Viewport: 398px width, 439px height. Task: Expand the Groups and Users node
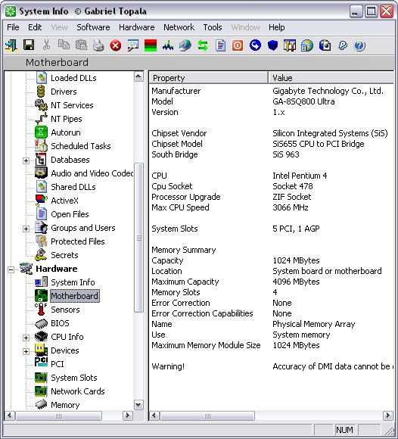click(x=26, y=229)
